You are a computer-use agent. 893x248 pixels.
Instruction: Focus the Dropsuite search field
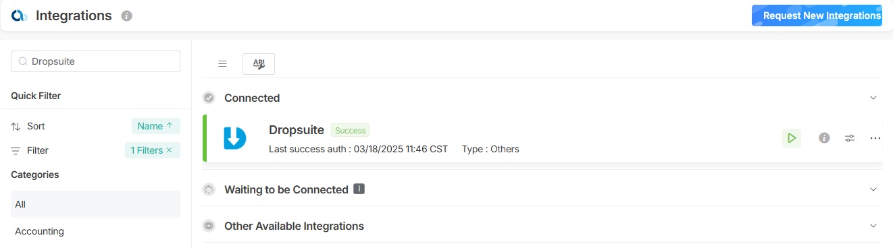pyautogui.click(x=95, y=61)
